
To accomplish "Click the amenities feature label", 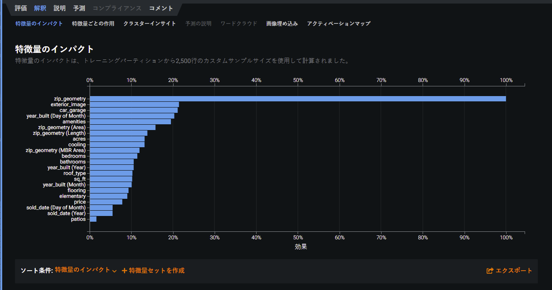I will coord(74,122).
